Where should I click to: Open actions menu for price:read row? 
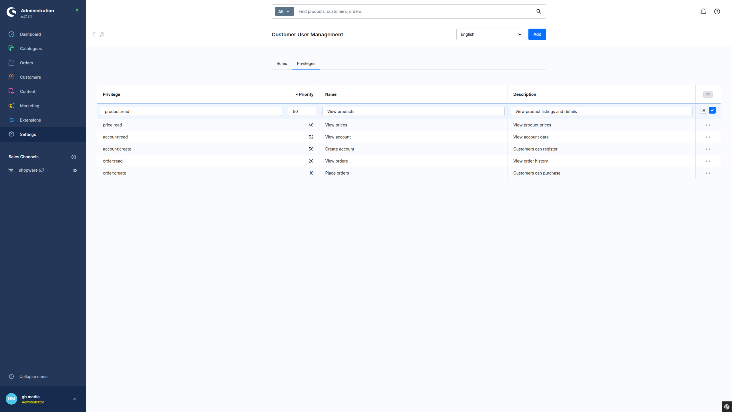[708, 125]
